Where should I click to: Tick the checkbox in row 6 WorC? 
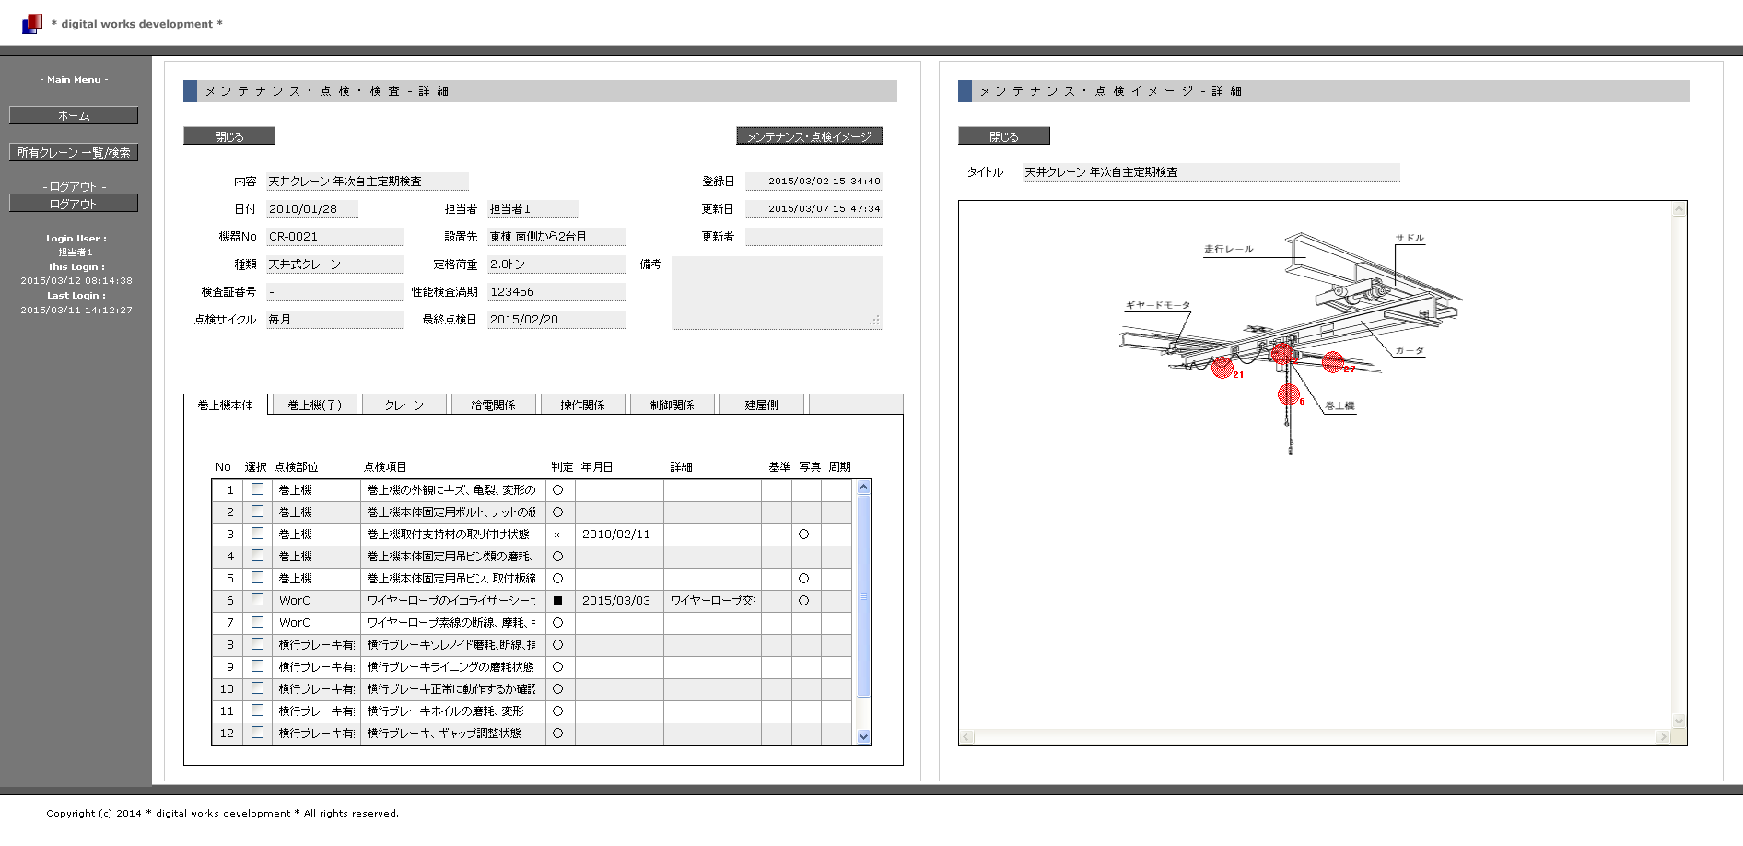pos(258,600)
